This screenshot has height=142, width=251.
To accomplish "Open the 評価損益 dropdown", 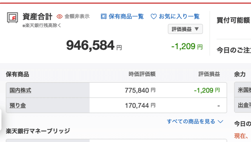I will (x=185, y=29).
